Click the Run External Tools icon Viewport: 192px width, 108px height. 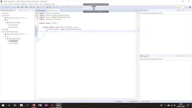click(26, 7)
